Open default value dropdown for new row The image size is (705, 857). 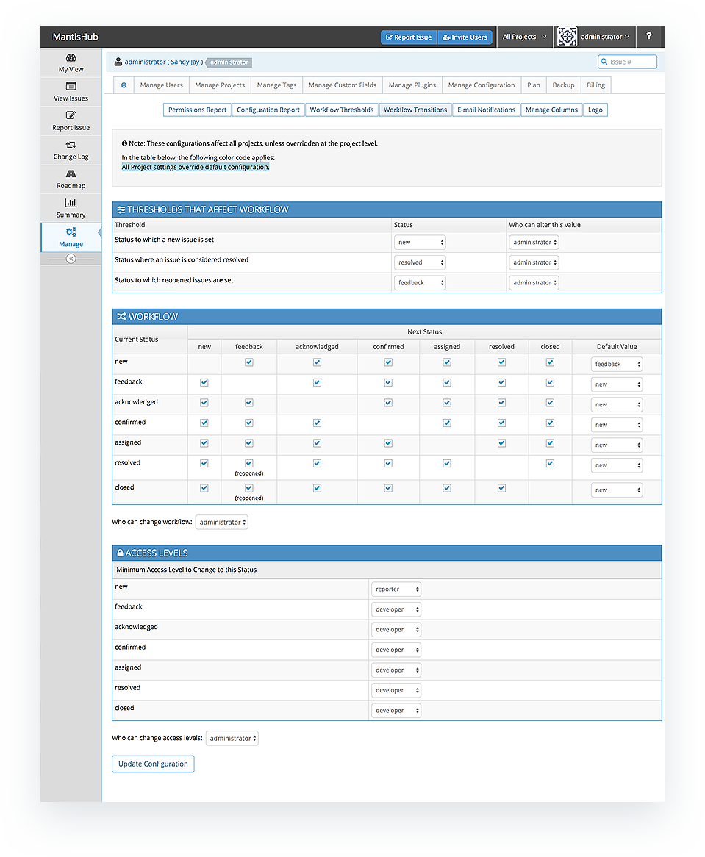(617, 364)
